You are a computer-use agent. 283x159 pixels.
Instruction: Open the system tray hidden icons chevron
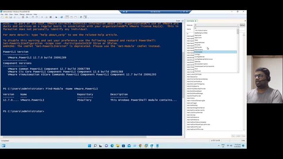point(218,146)
